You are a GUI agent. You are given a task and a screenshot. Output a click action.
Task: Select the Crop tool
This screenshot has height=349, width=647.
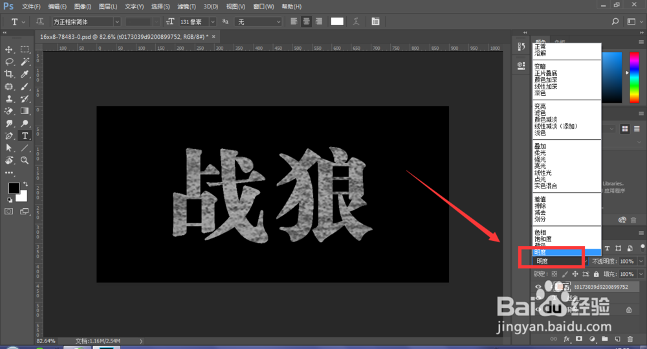tap(8, 74)
